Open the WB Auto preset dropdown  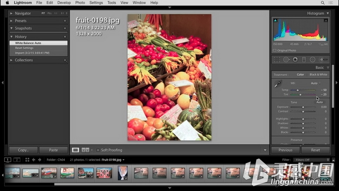coord(316,83)
